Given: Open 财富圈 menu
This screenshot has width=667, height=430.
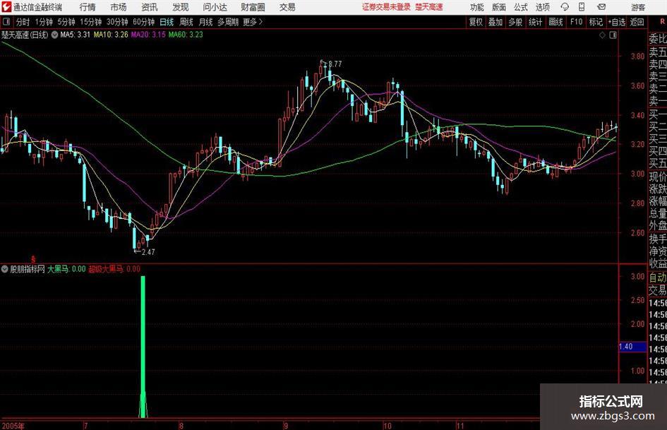Looking at the screenshot, I should click(253, 7).
